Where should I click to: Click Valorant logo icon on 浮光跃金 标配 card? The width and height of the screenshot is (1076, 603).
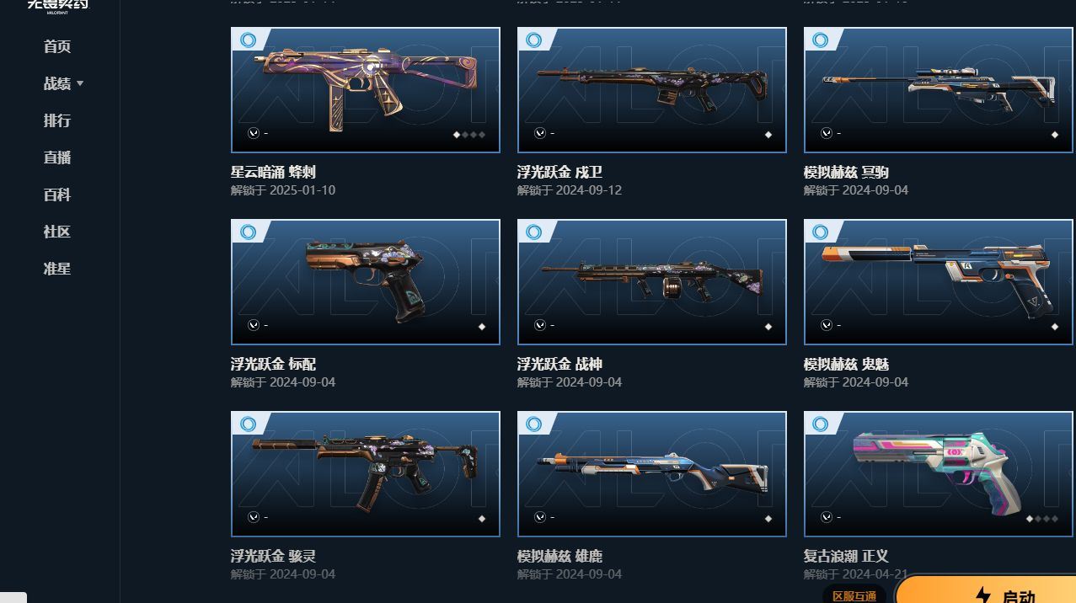click(x=253, y=325)
